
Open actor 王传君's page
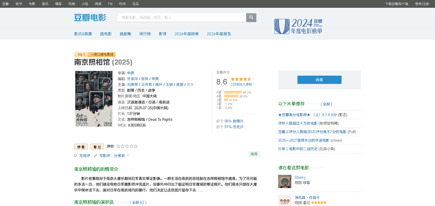click(147, 84)
